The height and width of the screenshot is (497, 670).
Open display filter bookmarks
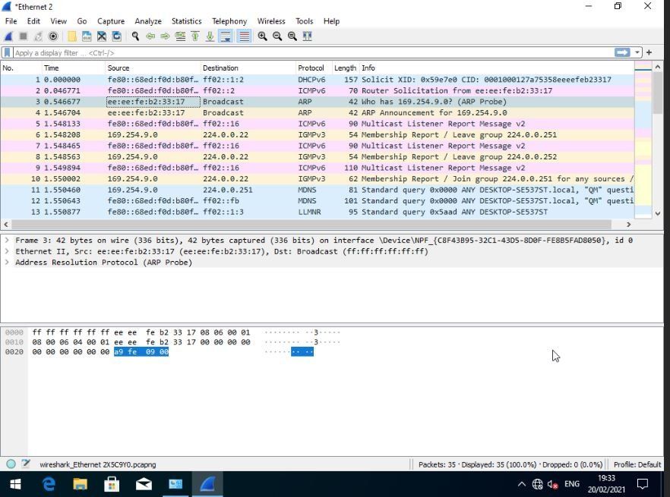(7, 52)
